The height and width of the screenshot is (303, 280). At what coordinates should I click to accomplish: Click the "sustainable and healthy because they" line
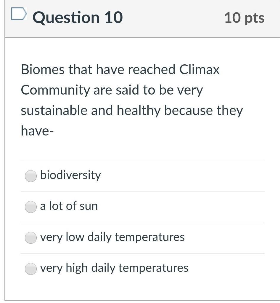pos(132,111)
